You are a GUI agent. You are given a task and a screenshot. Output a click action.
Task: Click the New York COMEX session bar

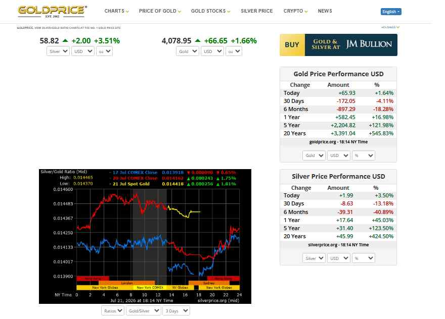(150, 288)
